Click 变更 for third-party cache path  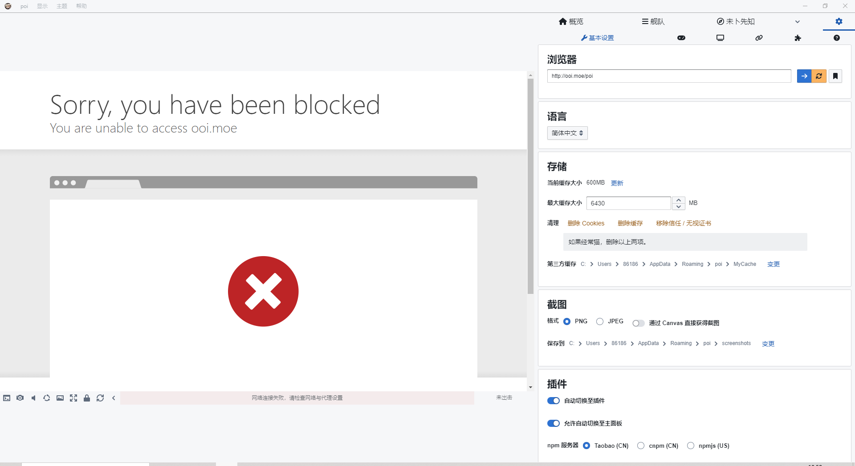[x=774, y=264]
